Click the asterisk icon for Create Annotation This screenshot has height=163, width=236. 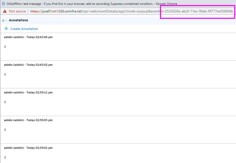coord(6,29)
